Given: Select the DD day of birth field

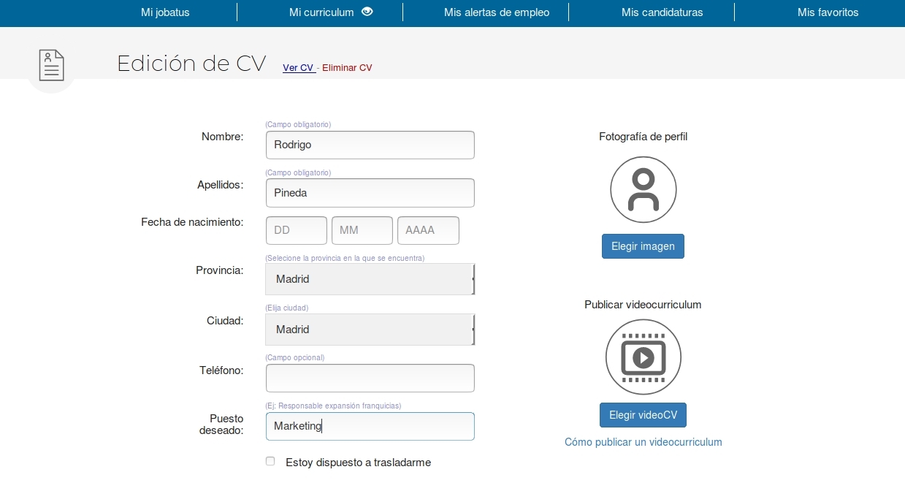Looking at the screenshot, I should tap(296, 230).
